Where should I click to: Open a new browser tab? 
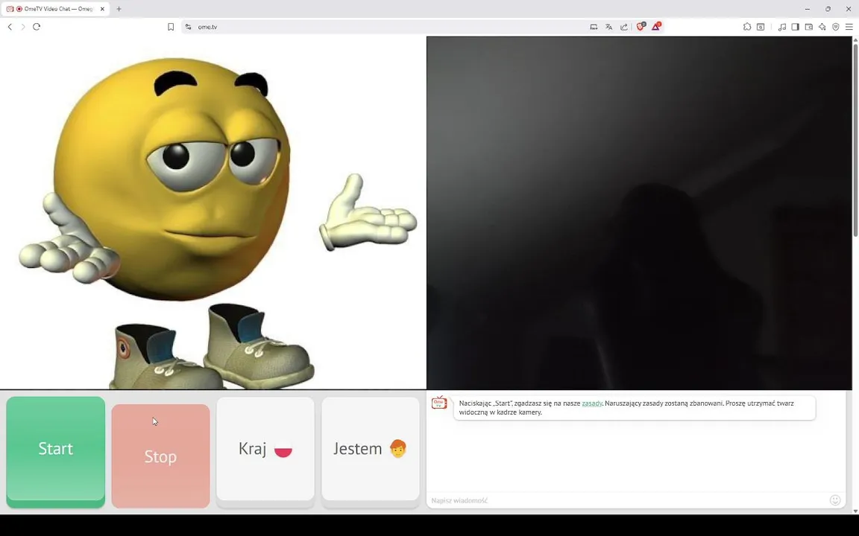pyautogui.click(x=119, y=9)
